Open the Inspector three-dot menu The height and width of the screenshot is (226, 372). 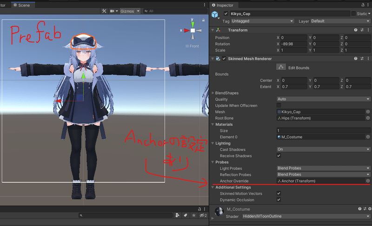368,5
